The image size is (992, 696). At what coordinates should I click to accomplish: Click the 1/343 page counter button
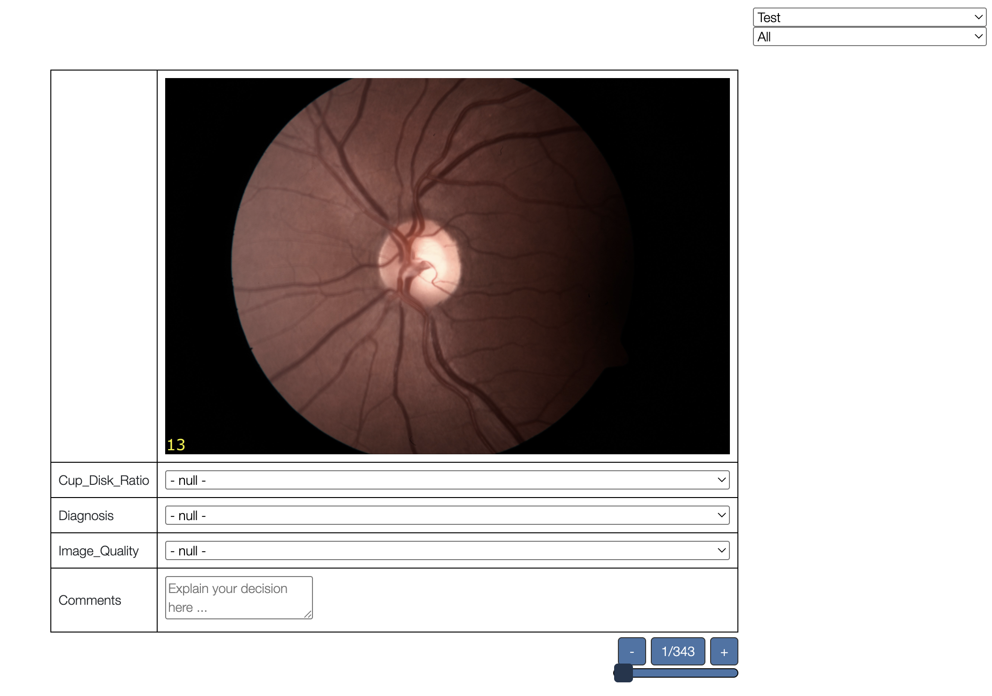click(x=678, y=652)
